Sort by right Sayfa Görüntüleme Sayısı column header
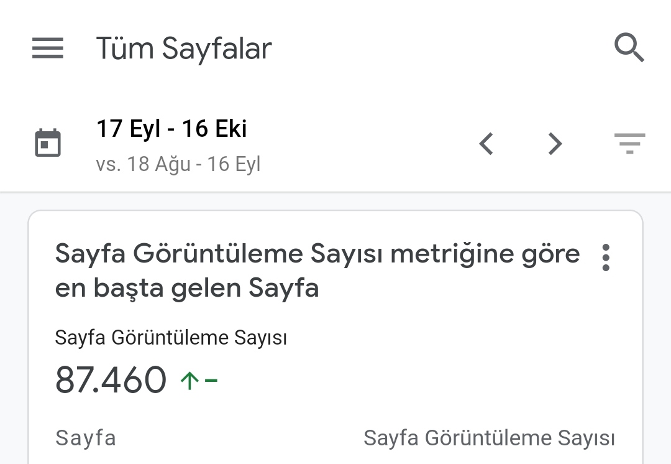The height and width of the screenshot is (464, 671). (489, 438)
